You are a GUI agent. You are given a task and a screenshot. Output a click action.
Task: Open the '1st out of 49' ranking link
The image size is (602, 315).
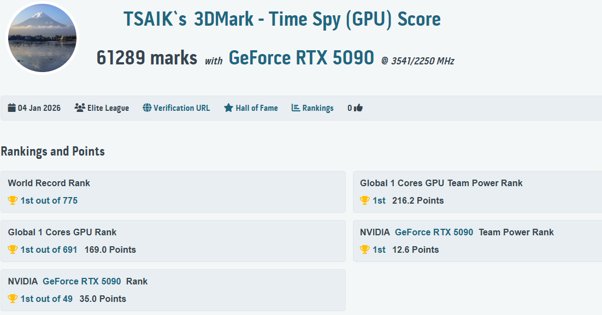click(x=46, y=299)
